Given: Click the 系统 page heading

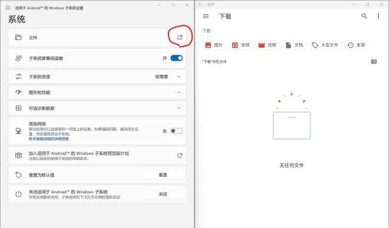Looking at the screenshot, I should [17, 19].
